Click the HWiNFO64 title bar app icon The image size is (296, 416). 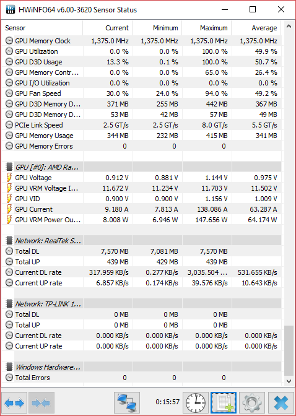coord(11,10)
